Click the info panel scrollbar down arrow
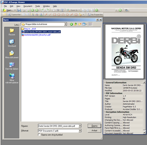The width and height of the screenshot is (147, 145). (x=144, y=132)
